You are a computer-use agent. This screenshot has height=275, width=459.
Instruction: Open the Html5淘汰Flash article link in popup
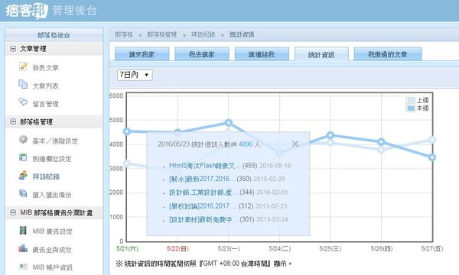[204, 166]
